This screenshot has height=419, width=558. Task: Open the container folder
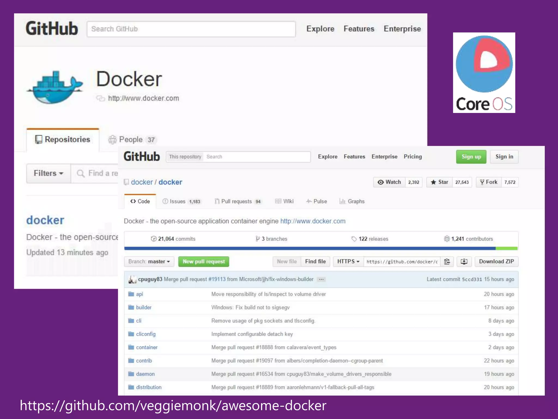click(147, 347)
